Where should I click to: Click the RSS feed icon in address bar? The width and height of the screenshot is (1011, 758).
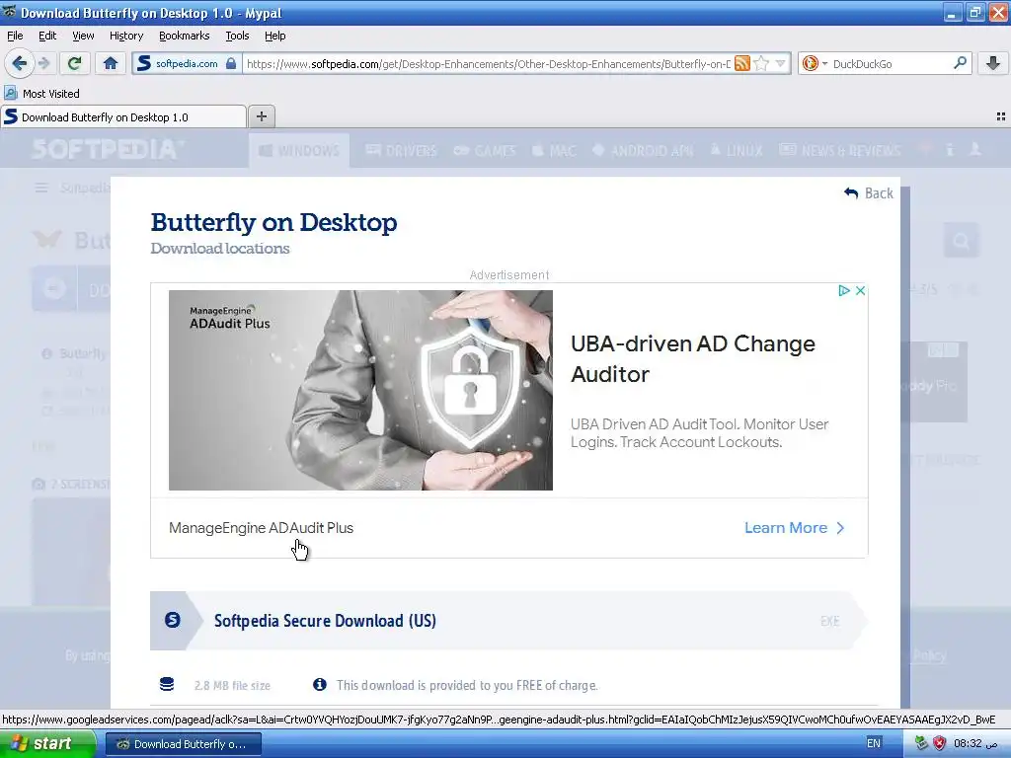point(742,63)
